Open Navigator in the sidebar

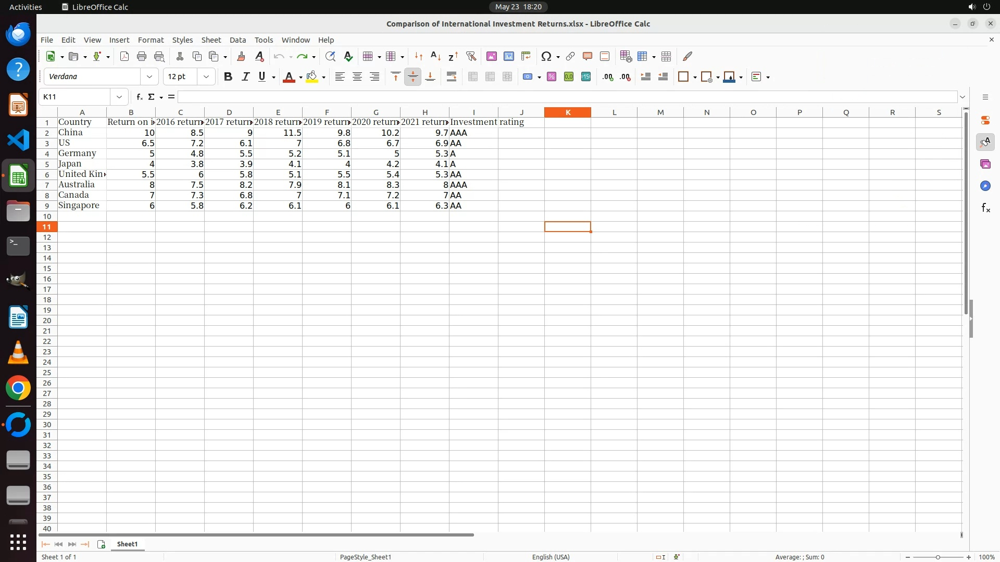click(x=985, y=186)
